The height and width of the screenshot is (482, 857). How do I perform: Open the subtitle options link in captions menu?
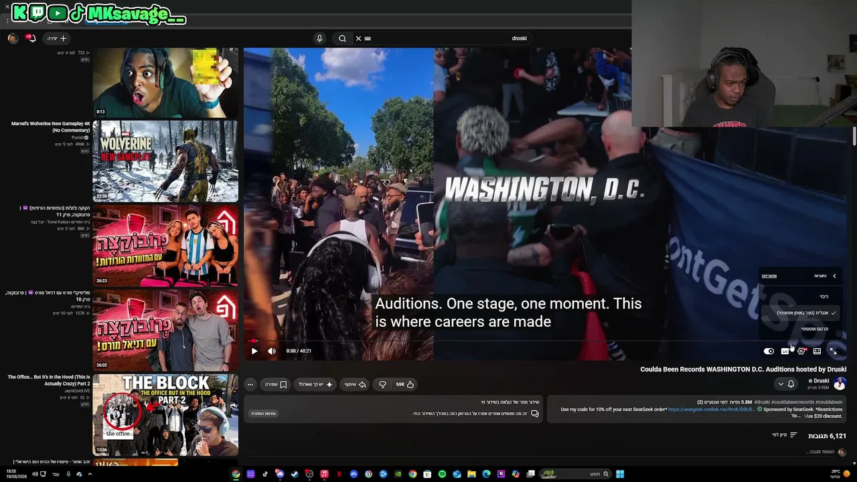tap(769, 276)
